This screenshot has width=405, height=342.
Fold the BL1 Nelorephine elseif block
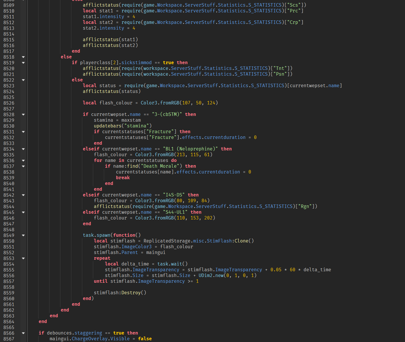[23, 149]
